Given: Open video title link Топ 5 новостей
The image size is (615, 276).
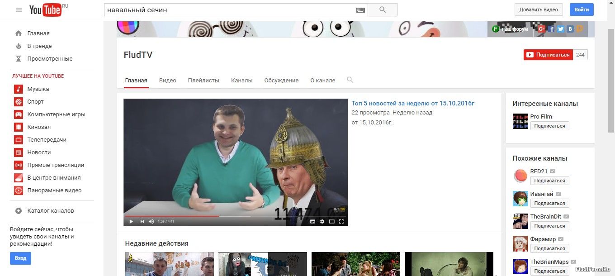Looking at the screenshot, I should tap(413, 103).
